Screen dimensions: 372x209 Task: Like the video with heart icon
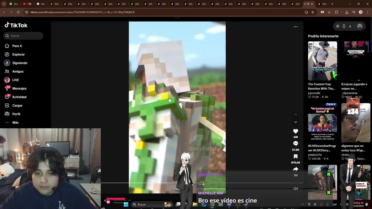tap(296, 131)
